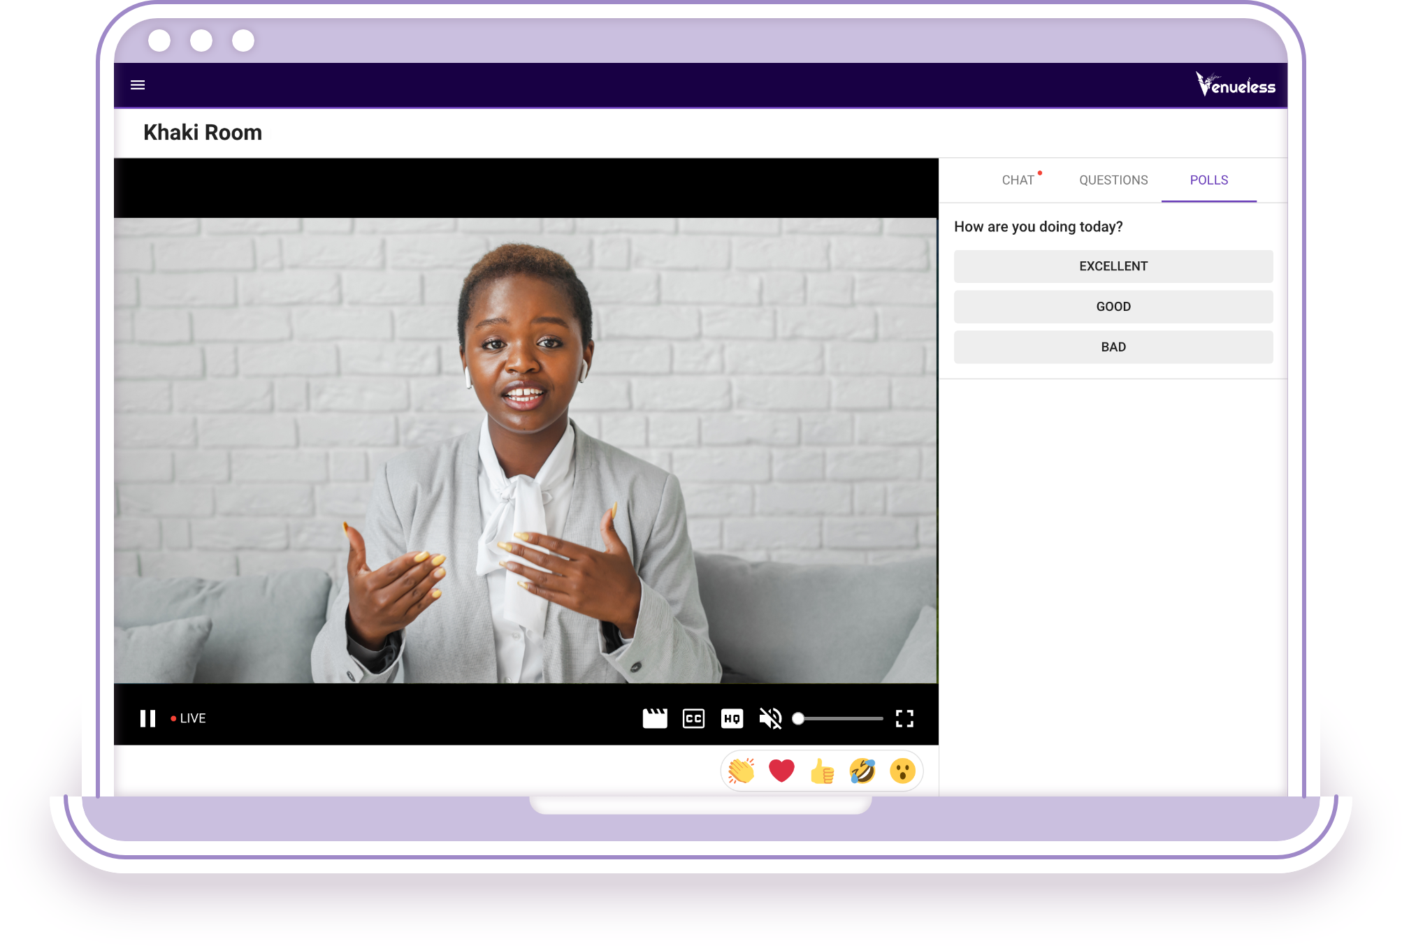Send laughing emoji reaction
Image resolution: width=1402 pixels, height=946 pixels.
[862, 771]
